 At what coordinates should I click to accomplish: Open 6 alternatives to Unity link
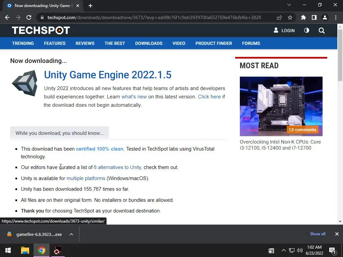point(118,167)
